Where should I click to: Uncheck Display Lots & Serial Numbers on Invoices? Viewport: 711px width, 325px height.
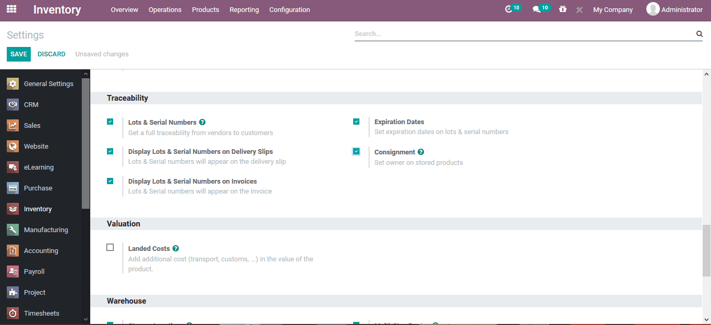click(x=110, y=181)
